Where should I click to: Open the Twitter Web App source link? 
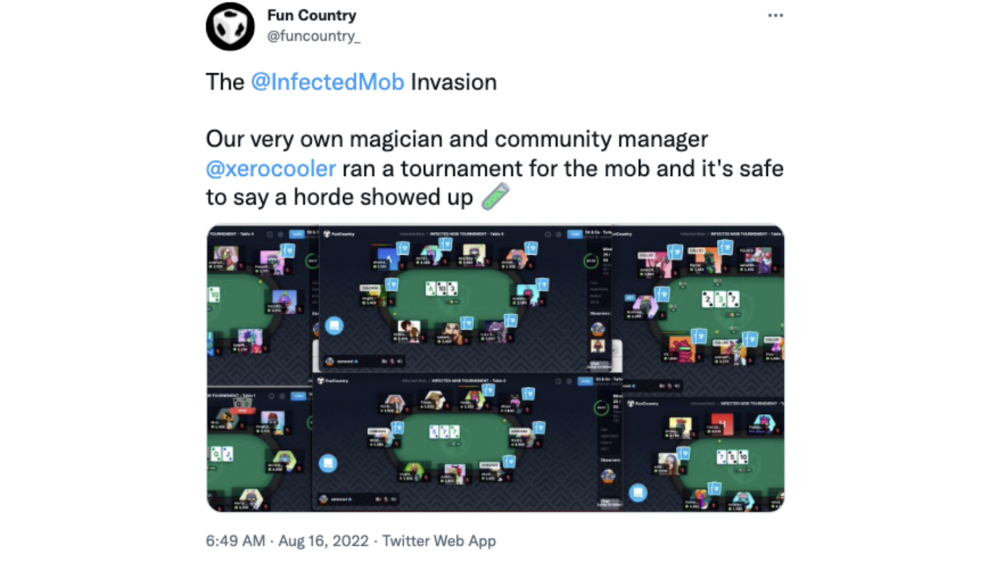point(439,541)
